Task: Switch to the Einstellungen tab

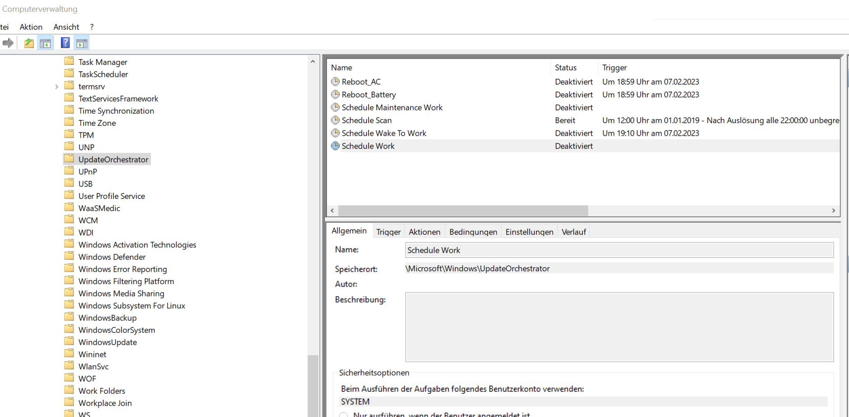Action: [529, 232]
